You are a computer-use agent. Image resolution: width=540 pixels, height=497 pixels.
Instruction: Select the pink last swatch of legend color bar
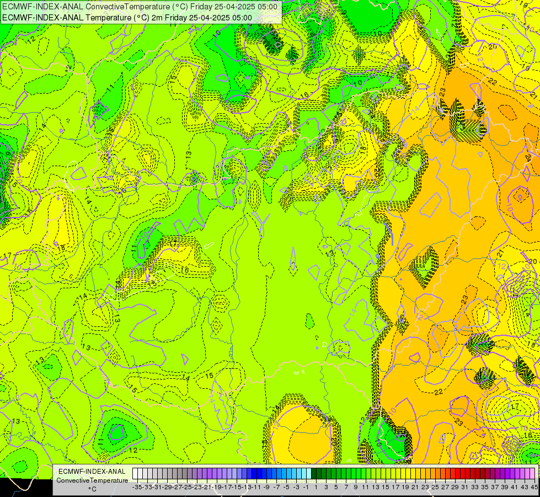tap(532, 473)
